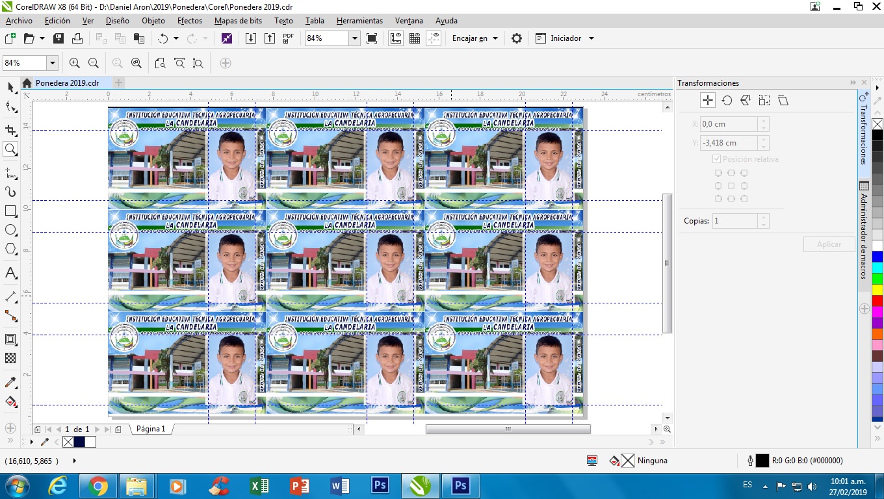
Task: Open the Open-file dropdown arrow
Action: [42, 38]
